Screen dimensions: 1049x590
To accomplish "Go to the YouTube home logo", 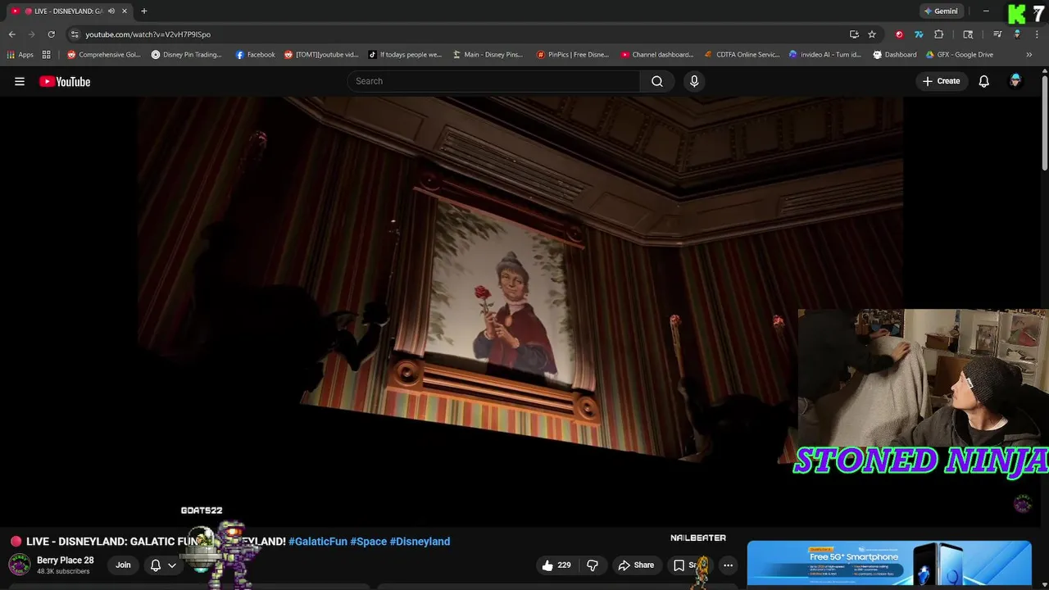I will 65,81.
